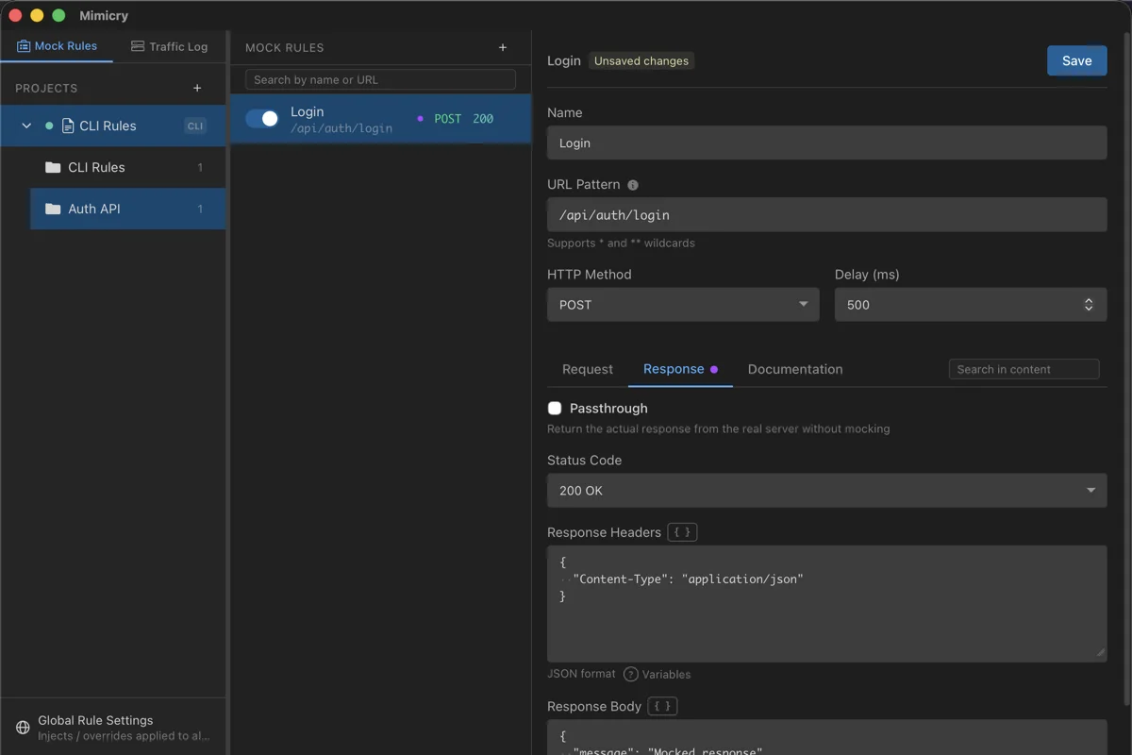
Task: Click inside the Response Headers editor
Action: click(827, 604)
